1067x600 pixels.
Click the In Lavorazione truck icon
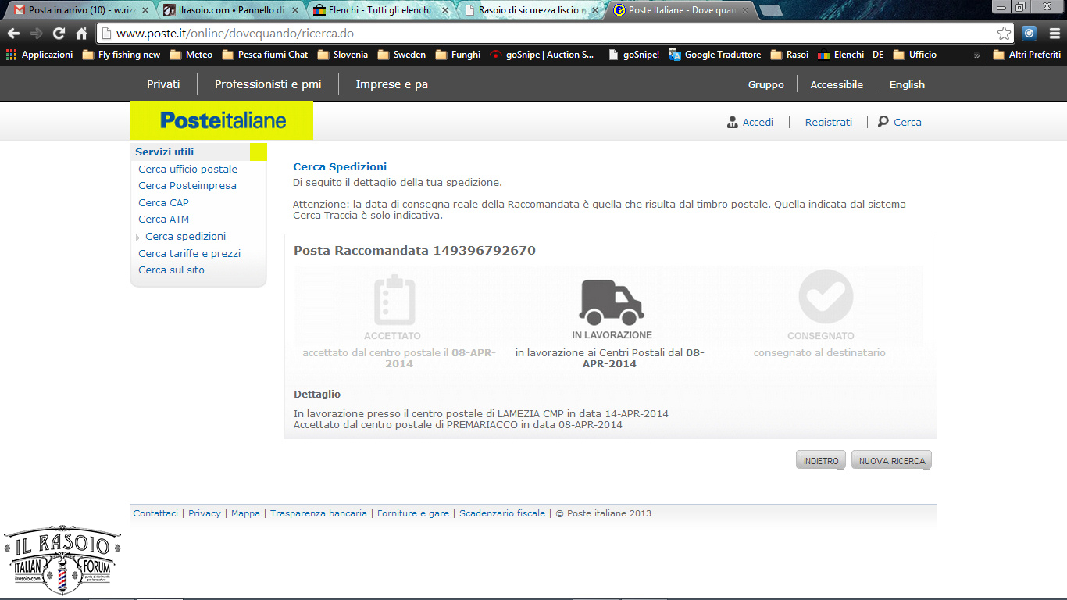pyautogui.click(x=612, y=302)
